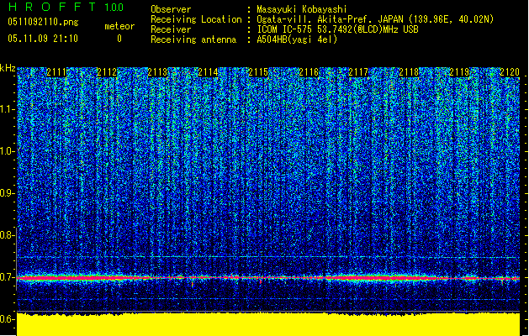Viewport: 529px width, 336px height.
Task: Click the 0.6 kHz axis tick label
Action: pos(7,319)
